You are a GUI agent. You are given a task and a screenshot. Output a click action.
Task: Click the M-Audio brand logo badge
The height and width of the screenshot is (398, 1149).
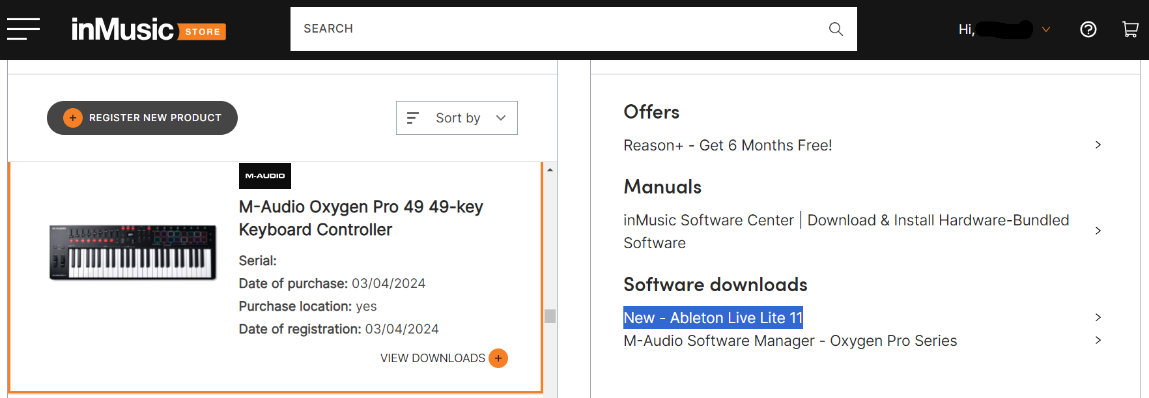point(265,176)
